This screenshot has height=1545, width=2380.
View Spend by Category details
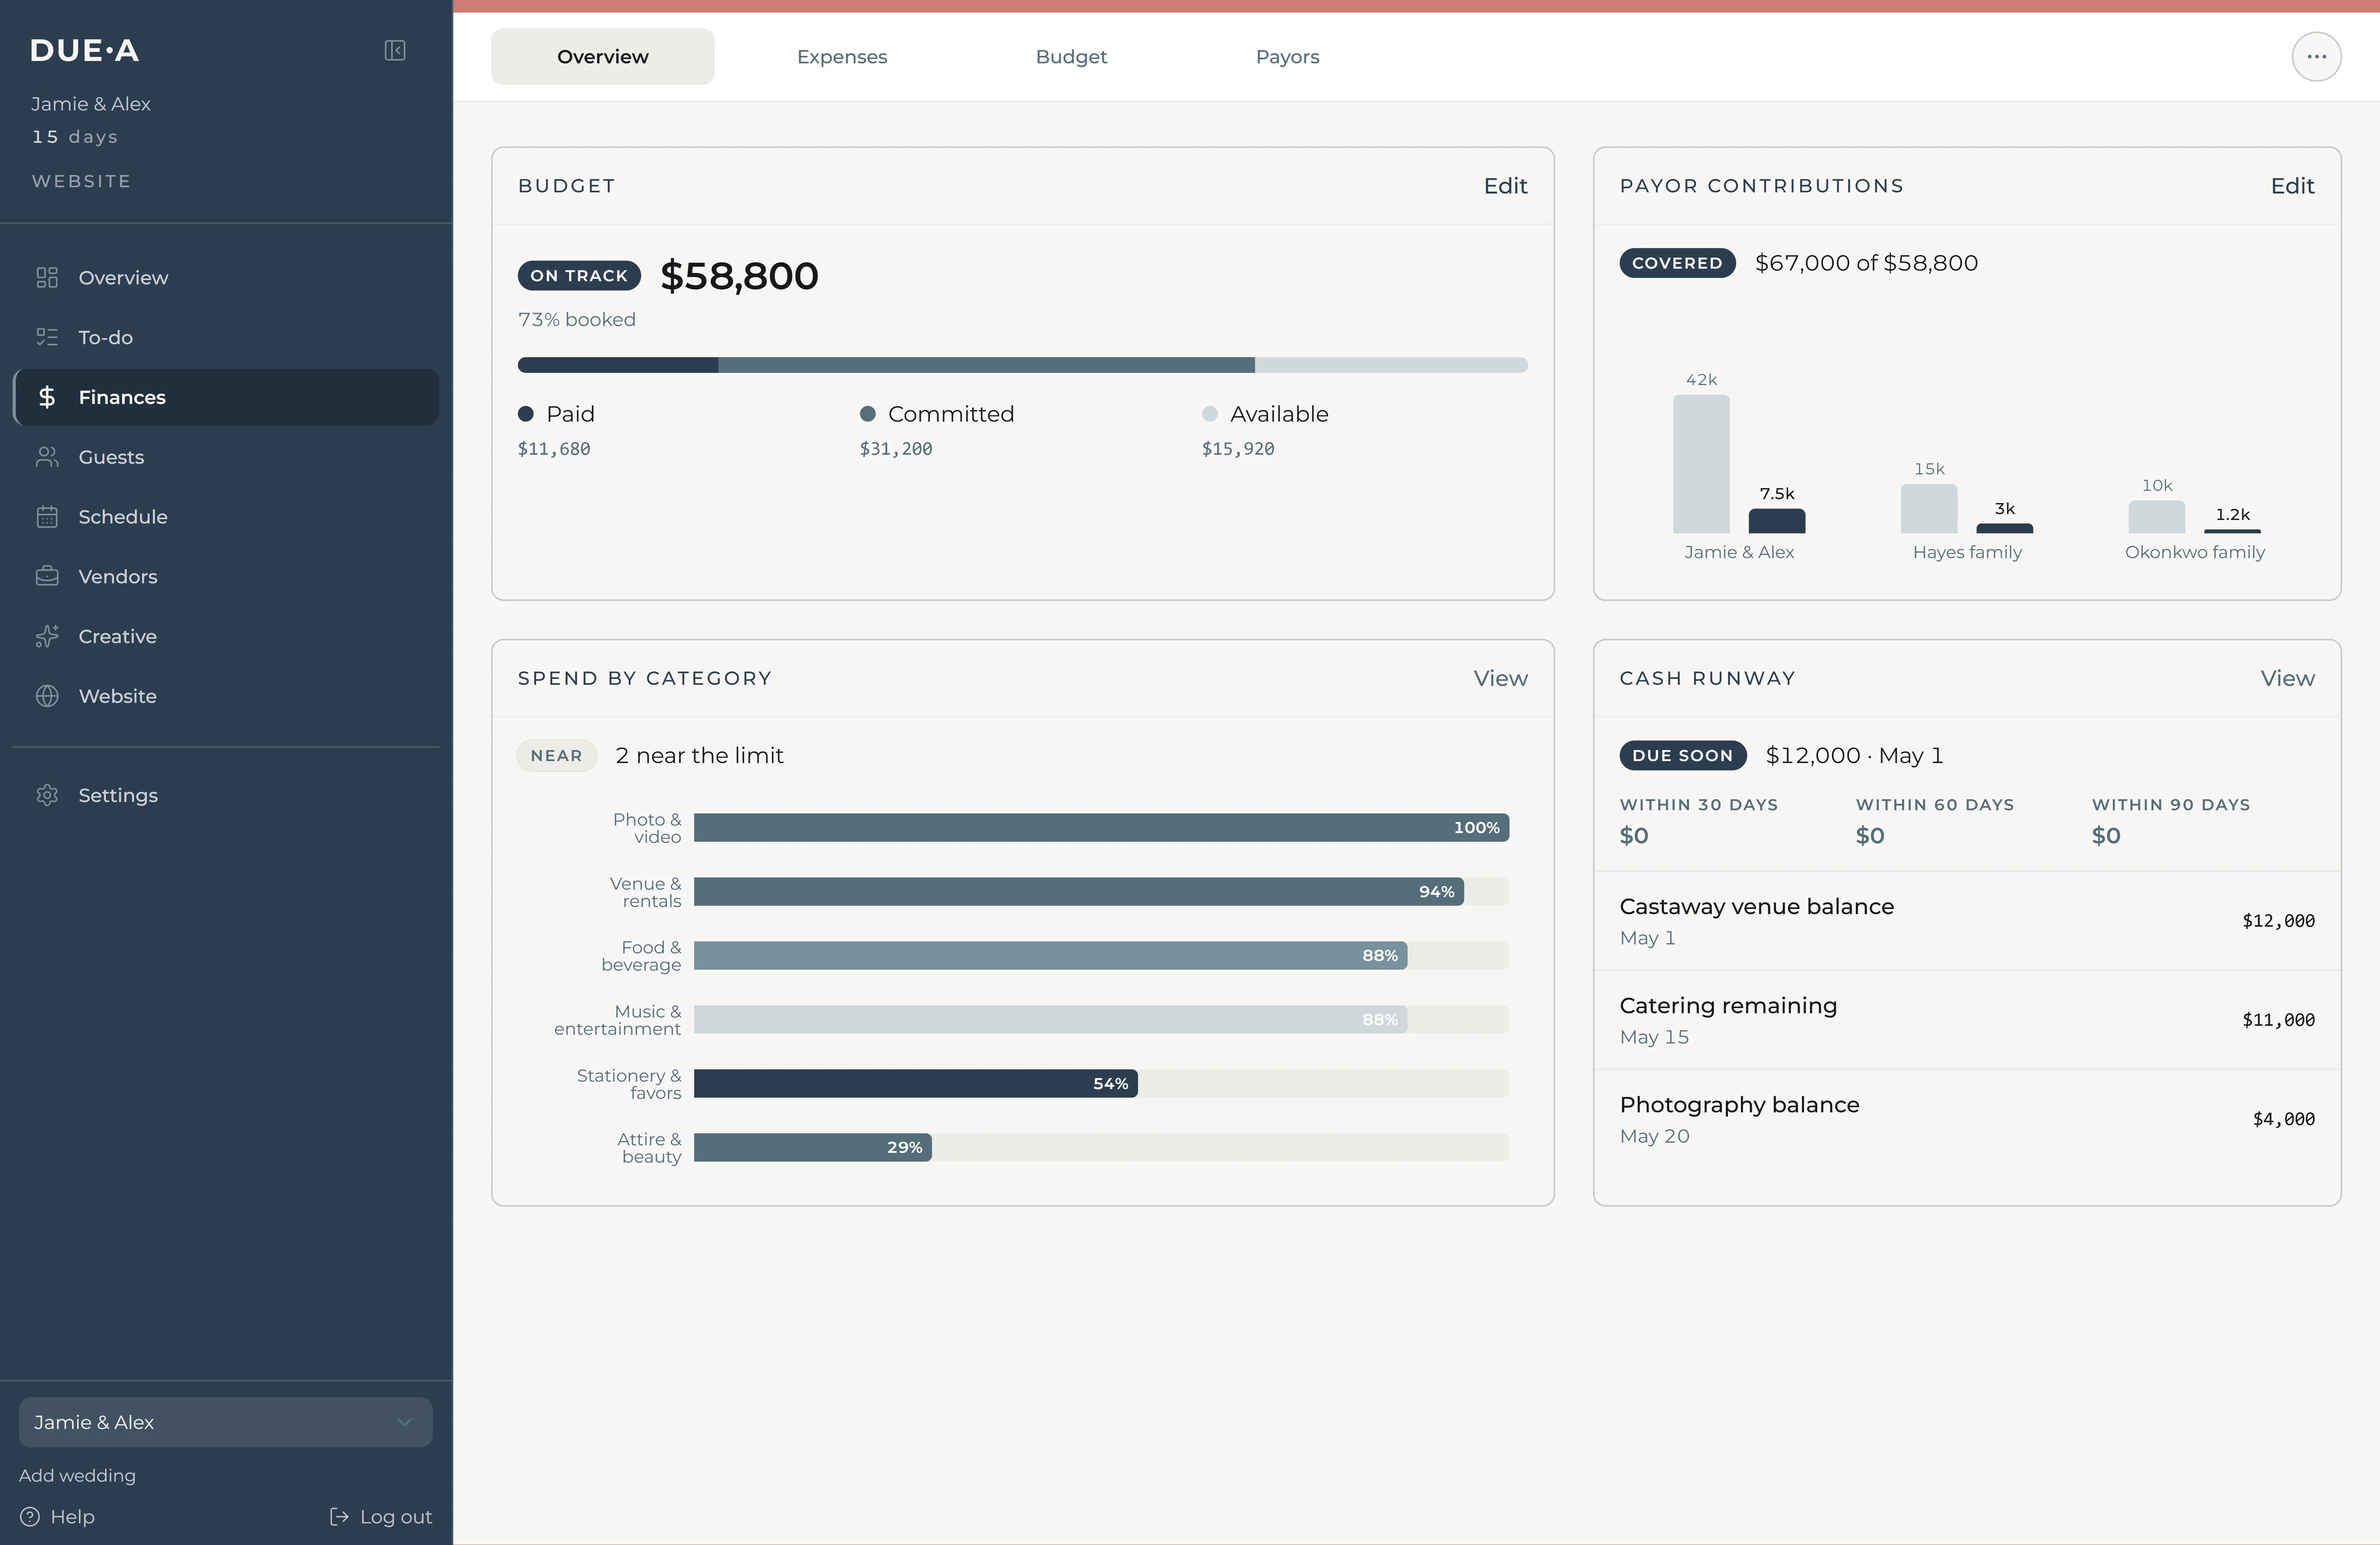pyautogui.click(x=1500, y=678)
